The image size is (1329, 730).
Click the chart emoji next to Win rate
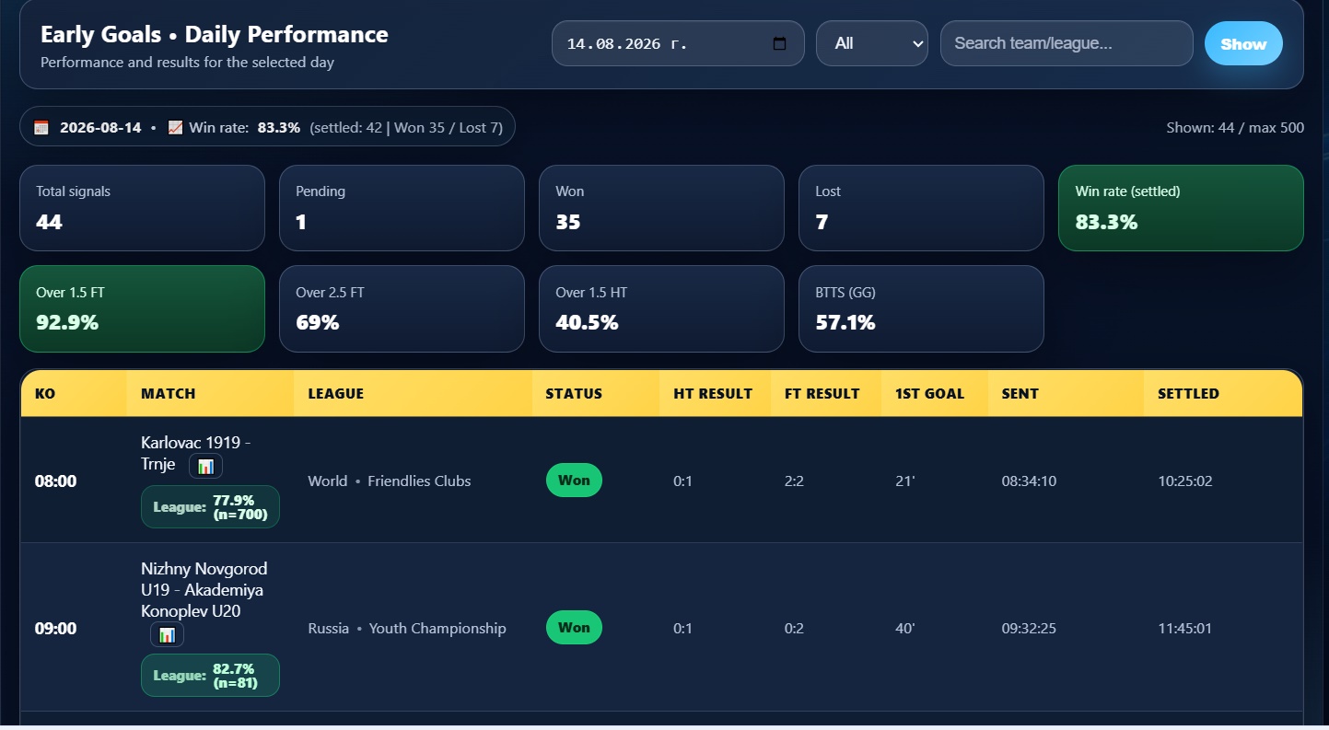[175, 127]
